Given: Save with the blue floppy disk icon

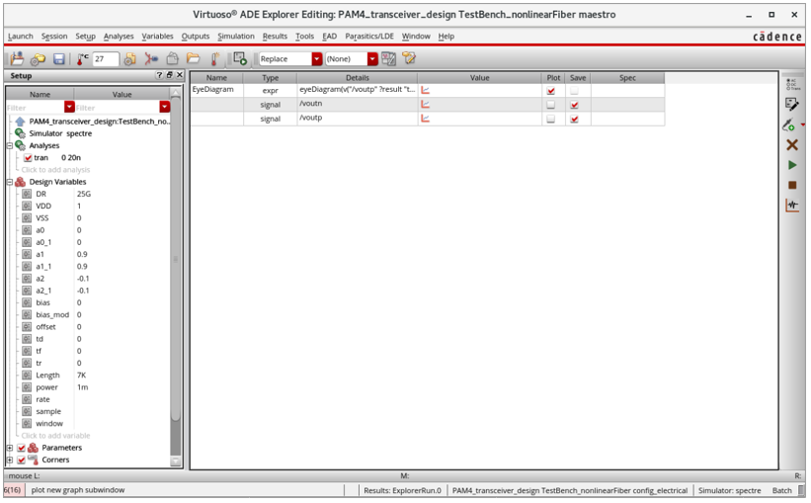Looking at the screenshot, I should coord(59,59).
